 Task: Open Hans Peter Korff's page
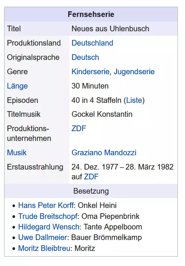[x=46, y=205]
